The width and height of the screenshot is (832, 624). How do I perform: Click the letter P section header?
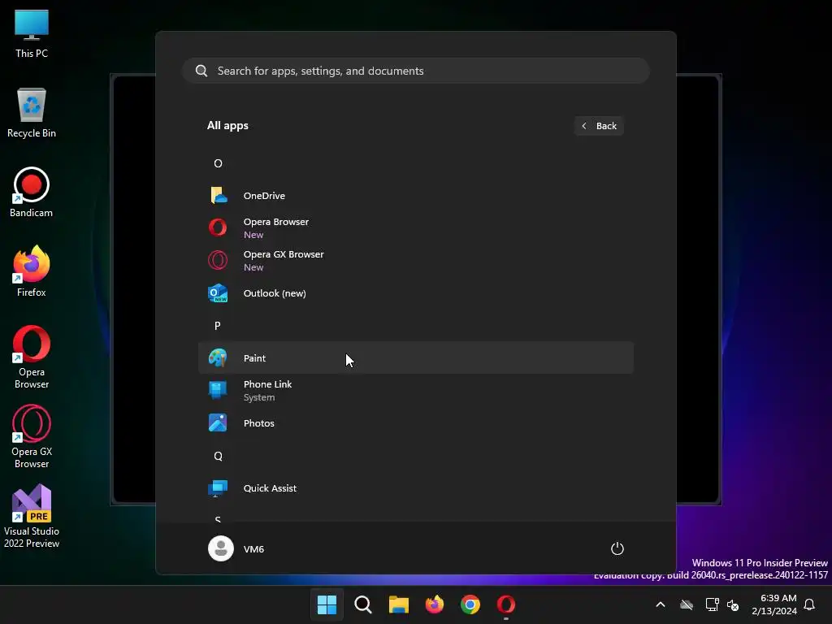pos(218,326)
